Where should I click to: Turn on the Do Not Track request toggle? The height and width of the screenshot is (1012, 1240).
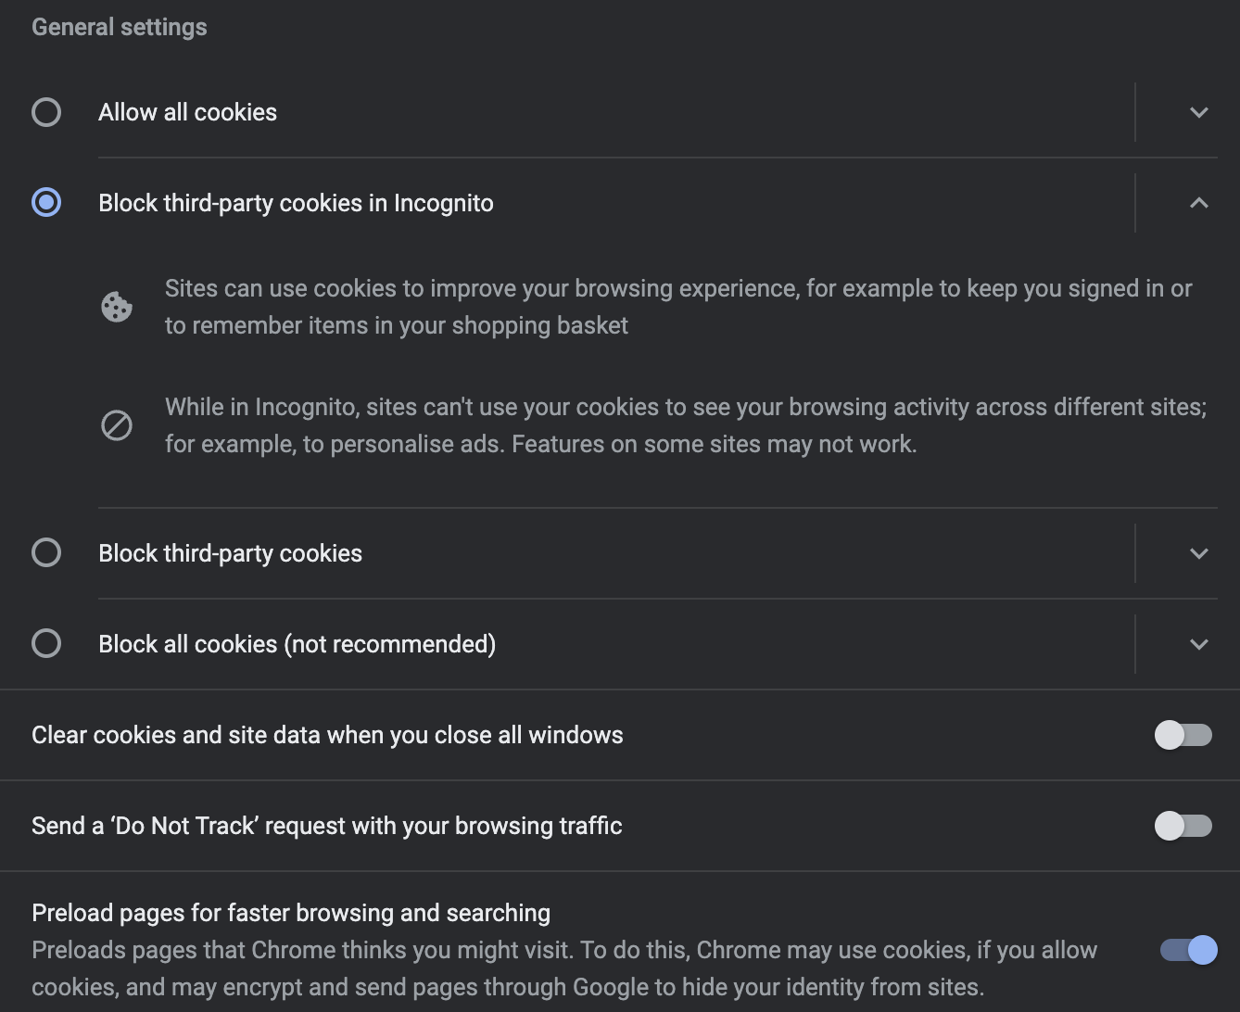pos(1183,826)
